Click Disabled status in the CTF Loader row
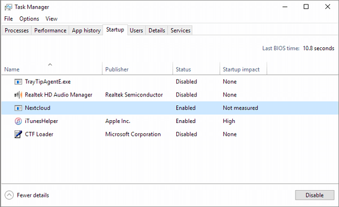 (x=186, y=134)
